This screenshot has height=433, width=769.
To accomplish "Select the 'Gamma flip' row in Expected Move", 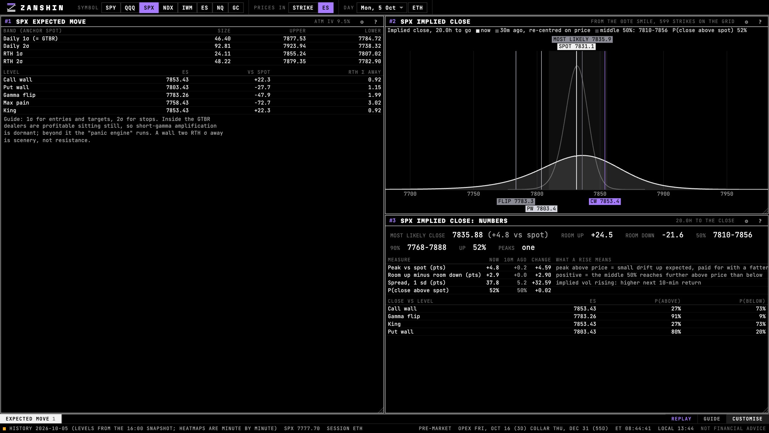I will tap(192, 95).
